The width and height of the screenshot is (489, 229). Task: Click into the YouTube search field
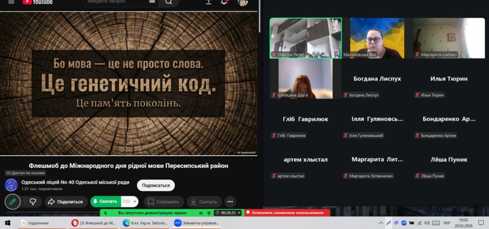point(119,2)
